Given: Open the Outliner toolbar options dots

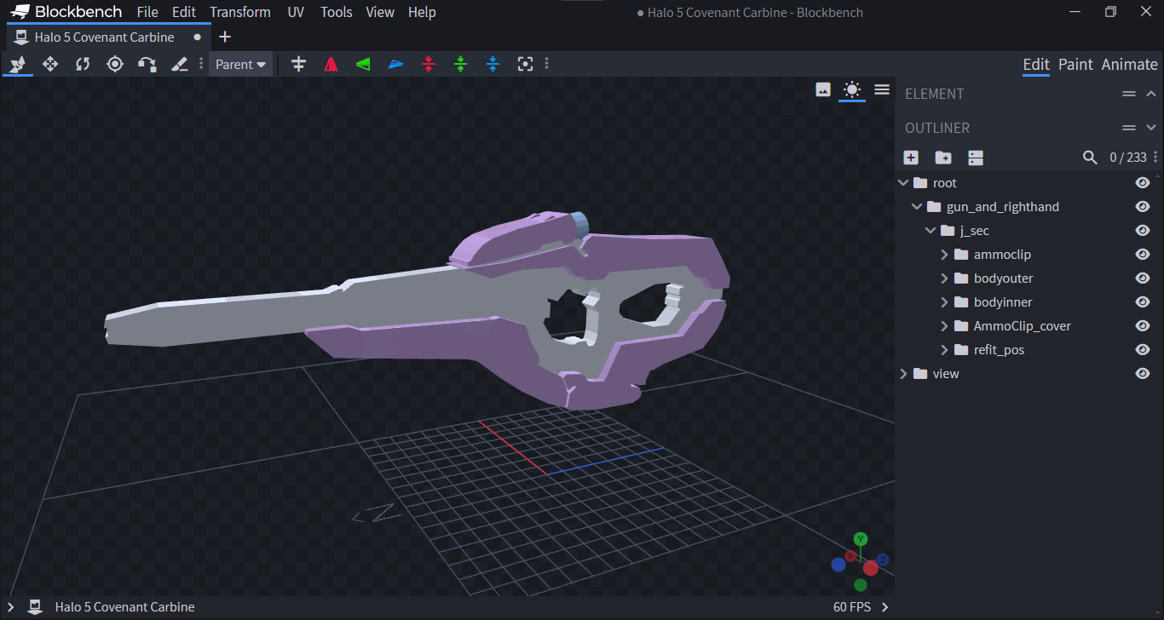Looking at the screenshot, I should pos(1155,158).
